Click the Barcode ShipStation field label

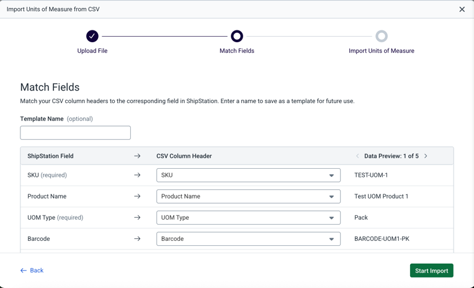pos(38,239)
